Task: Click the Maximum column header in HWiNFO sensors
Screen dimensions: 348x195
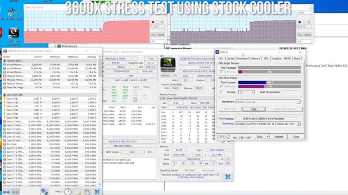Action: [x=72, y=57]
